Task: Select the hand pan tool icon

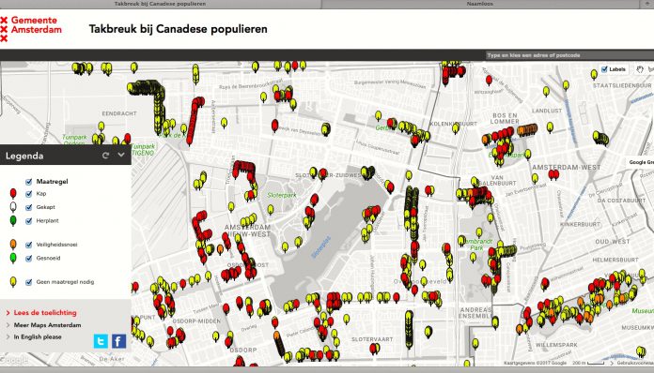Action: pyautogui.click(x=639, y=69)
